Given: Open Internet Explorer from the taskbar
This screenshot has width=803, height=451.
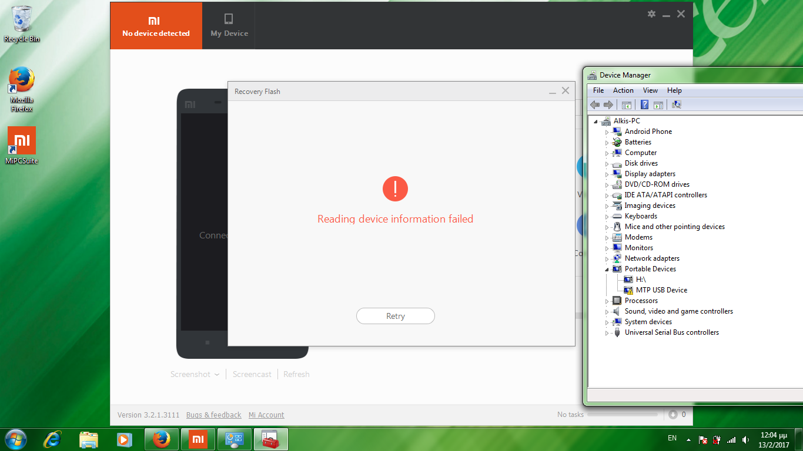Looking at the screenshot, I should pos(53,439).
